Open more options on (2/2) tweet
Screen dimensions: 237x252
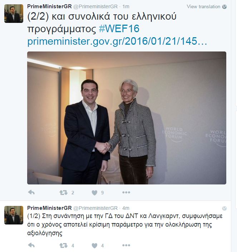click(126, 192)
